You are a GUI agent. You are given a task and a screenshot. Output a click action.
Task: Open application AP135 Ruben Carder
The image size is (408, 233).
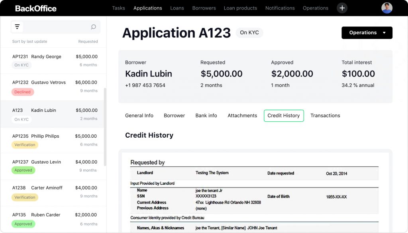coord(53,219)
